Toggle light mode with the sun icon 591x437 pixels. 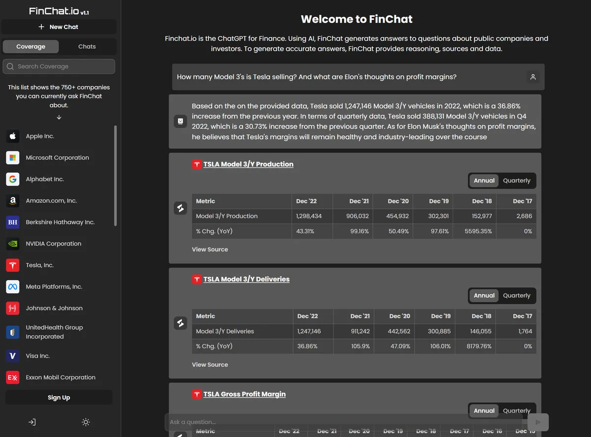click(x=86, y=422)
